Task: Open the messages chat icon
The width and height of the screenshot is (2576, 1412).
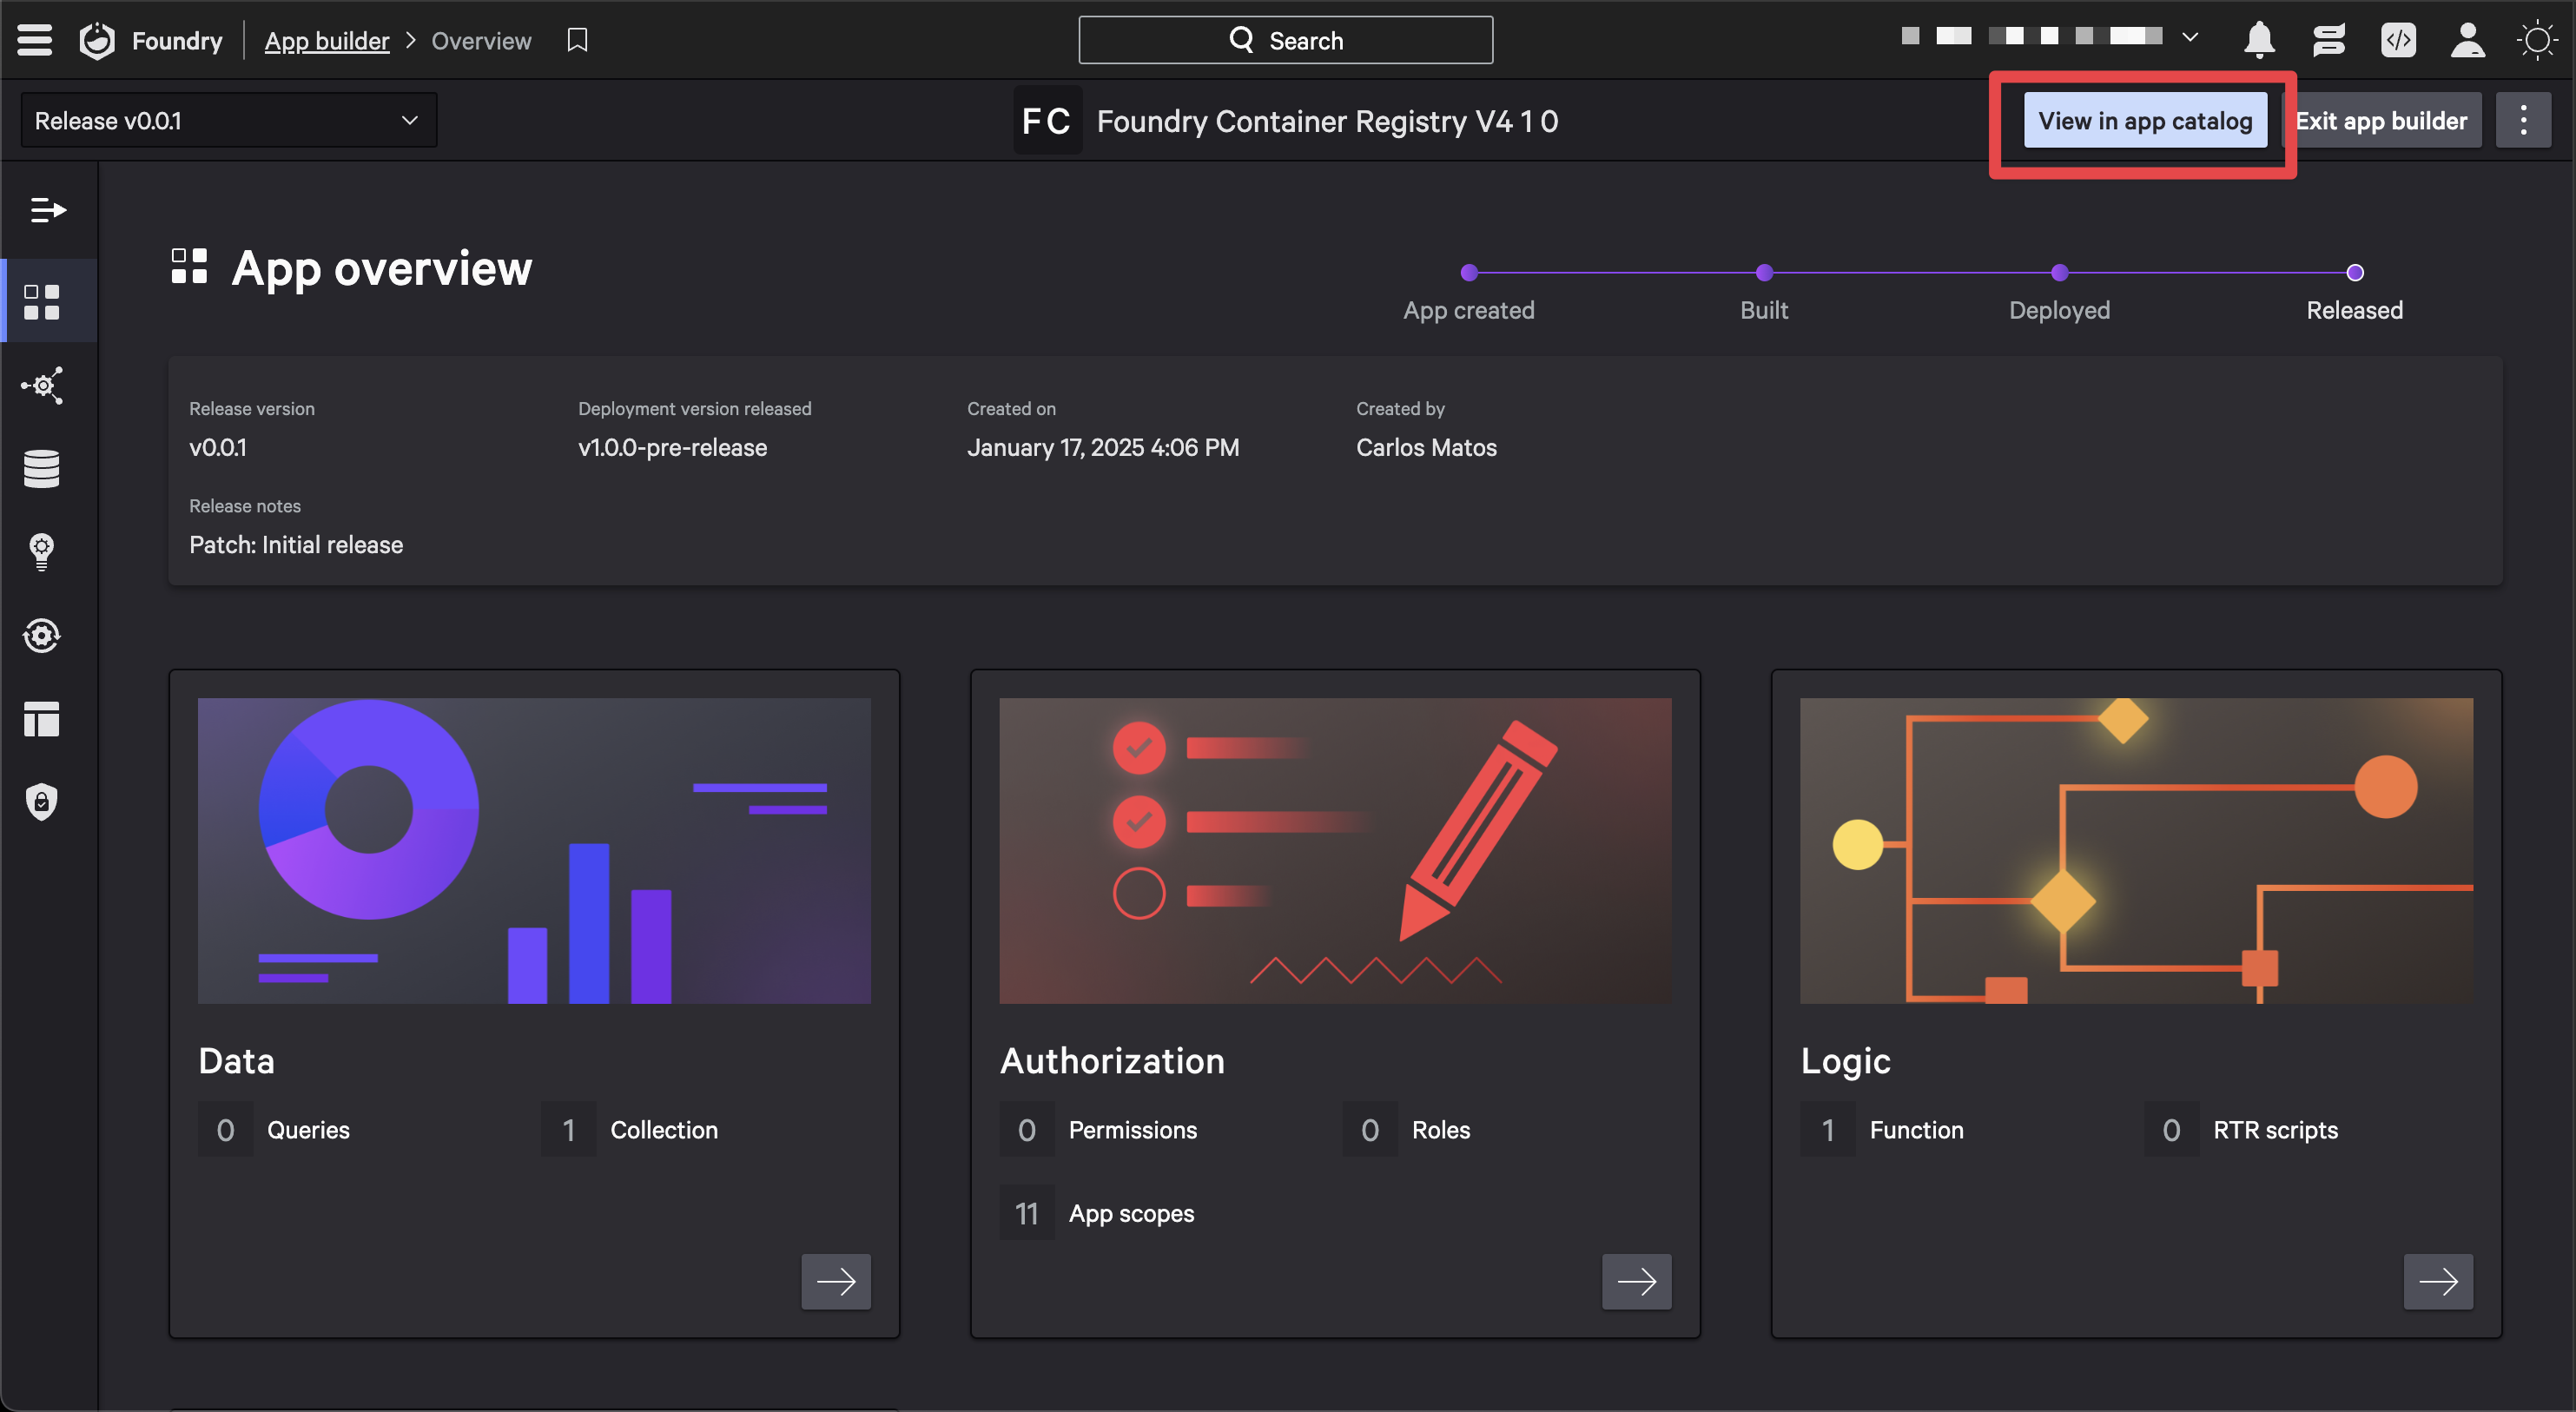Action: coord(2329,40)
